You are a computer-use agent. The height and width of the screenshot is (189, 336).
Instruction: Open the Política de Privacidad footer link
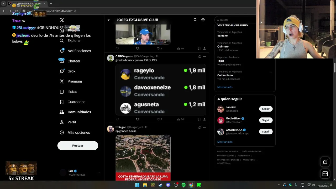tap(252, 151)
